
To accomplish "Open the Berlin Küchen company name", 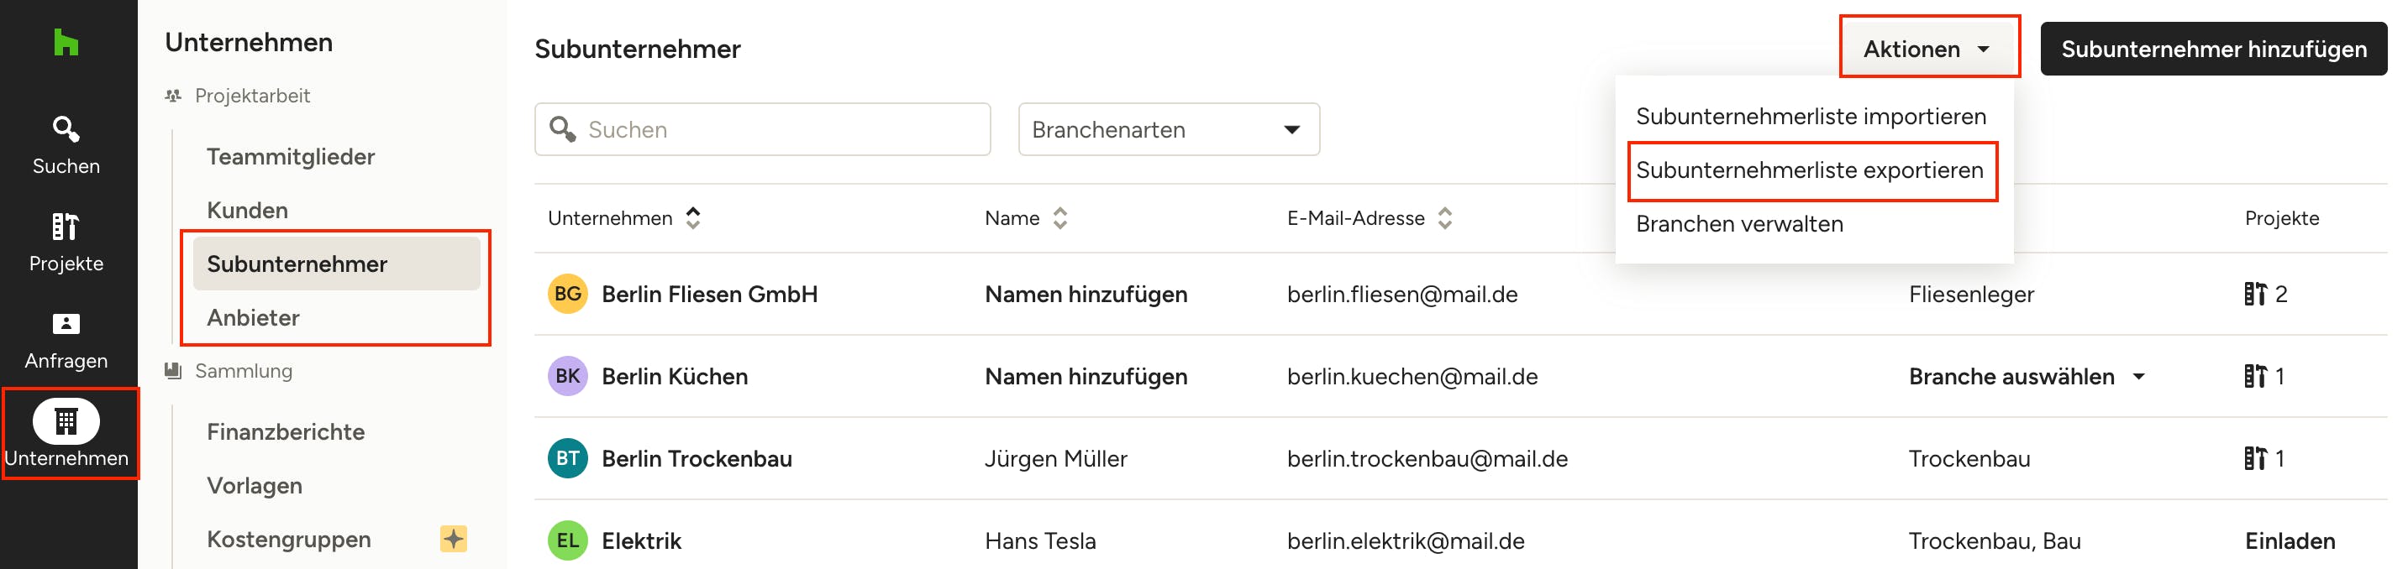I will pyautogui.click(x=675, y=377).
